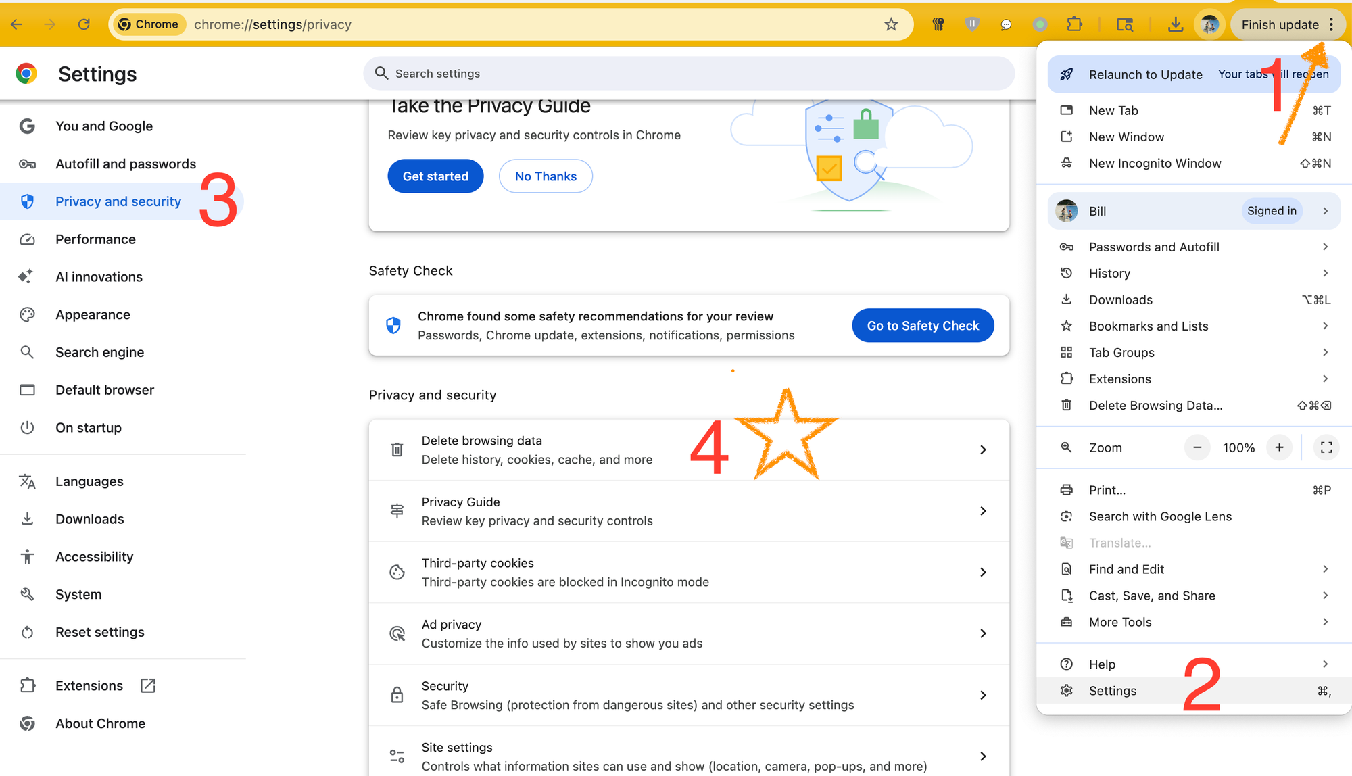Open Downloads settings in sidebar
The image size is (1352, 776).
click(123, 519)
